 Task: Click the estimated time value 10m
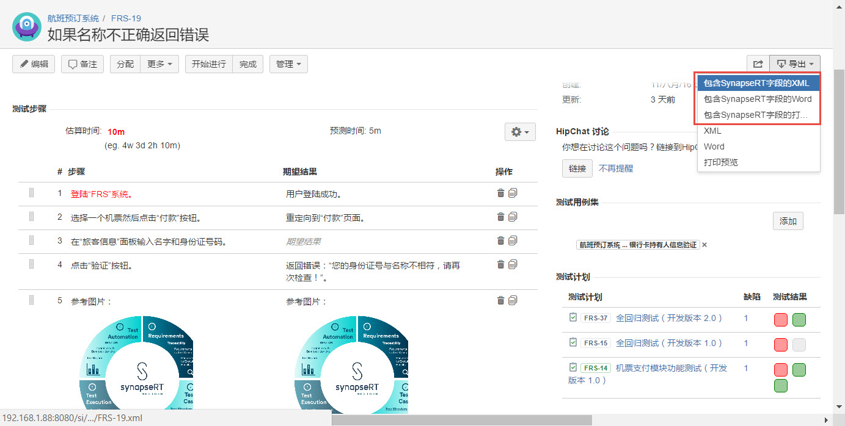point(116,132)
